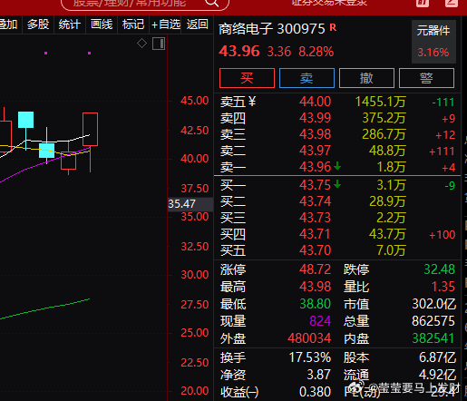Click current price 43.96
Screen dimensions: 467x401
point(239,51)
